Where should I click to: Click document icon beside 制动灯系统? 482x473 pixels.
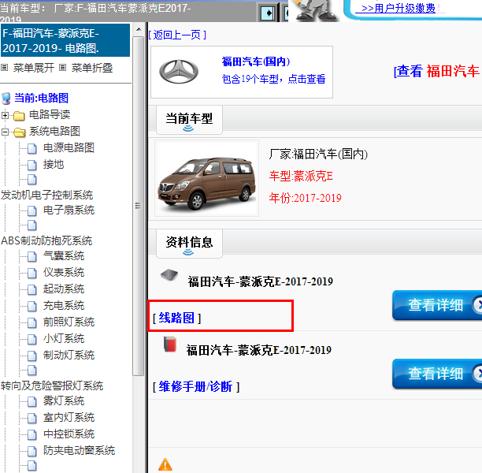(x=32, y=356)
